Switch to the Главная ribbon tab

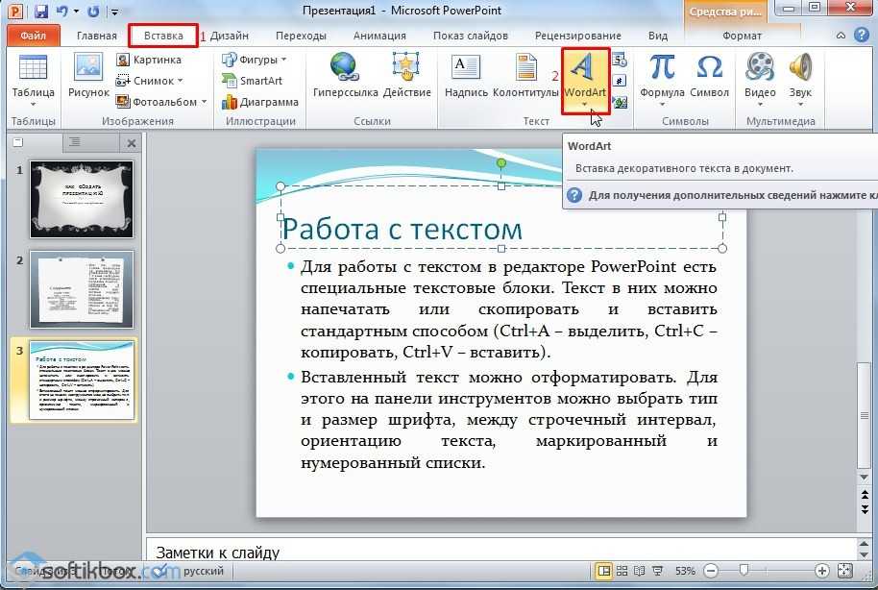[97, 36]
